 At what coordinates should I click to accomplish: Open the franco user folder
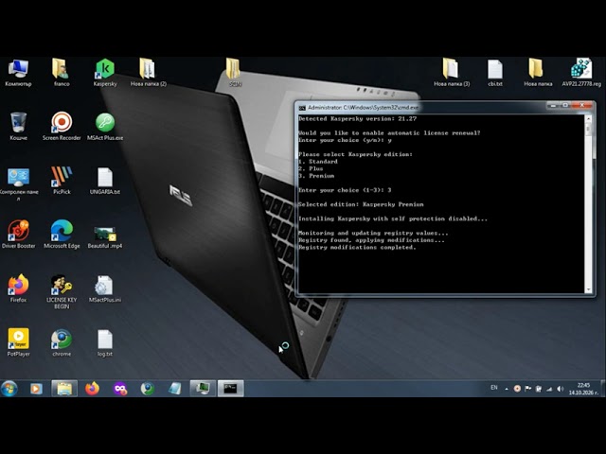point(61,73)
